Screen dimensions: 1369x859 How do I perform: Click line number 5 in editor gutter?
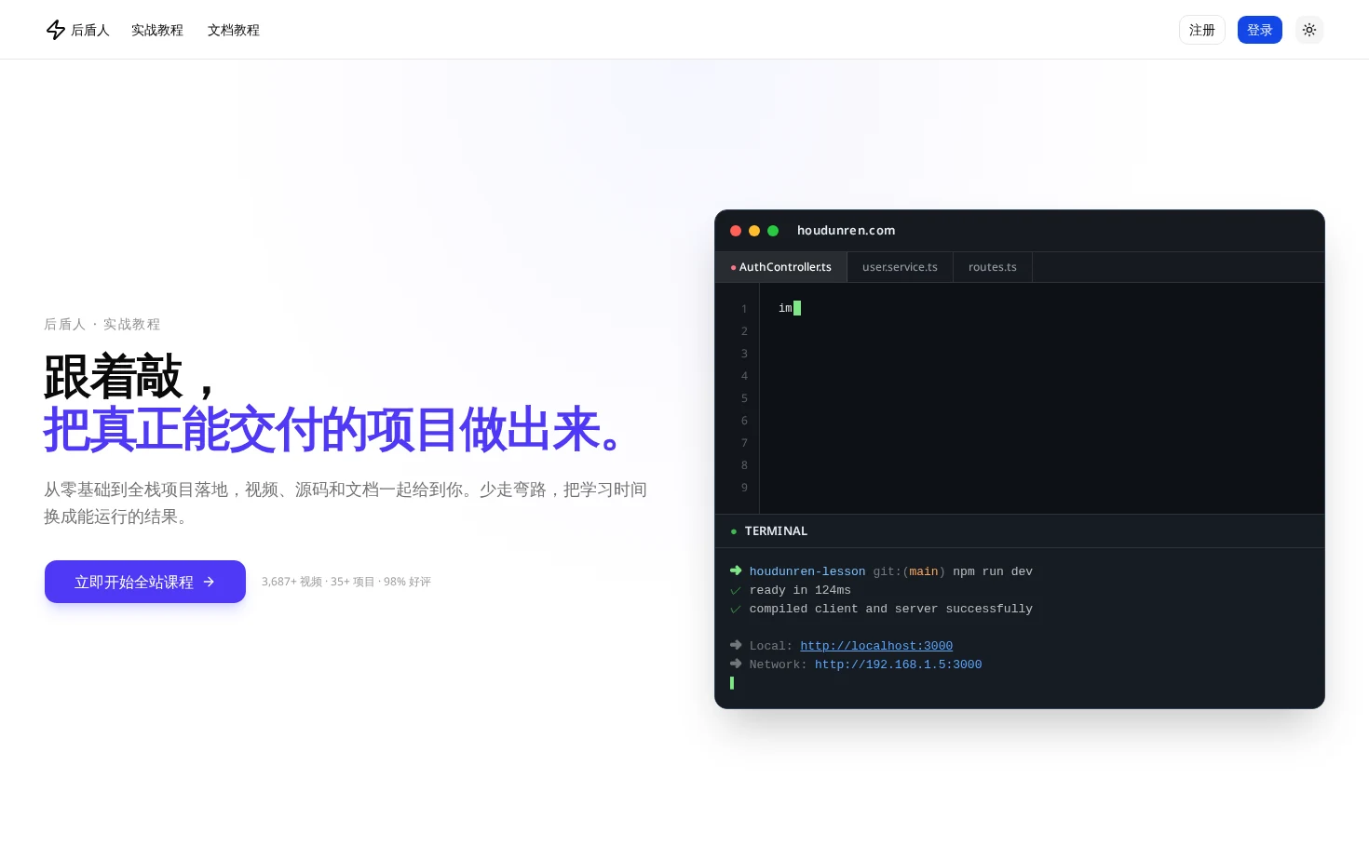(744, 398)
